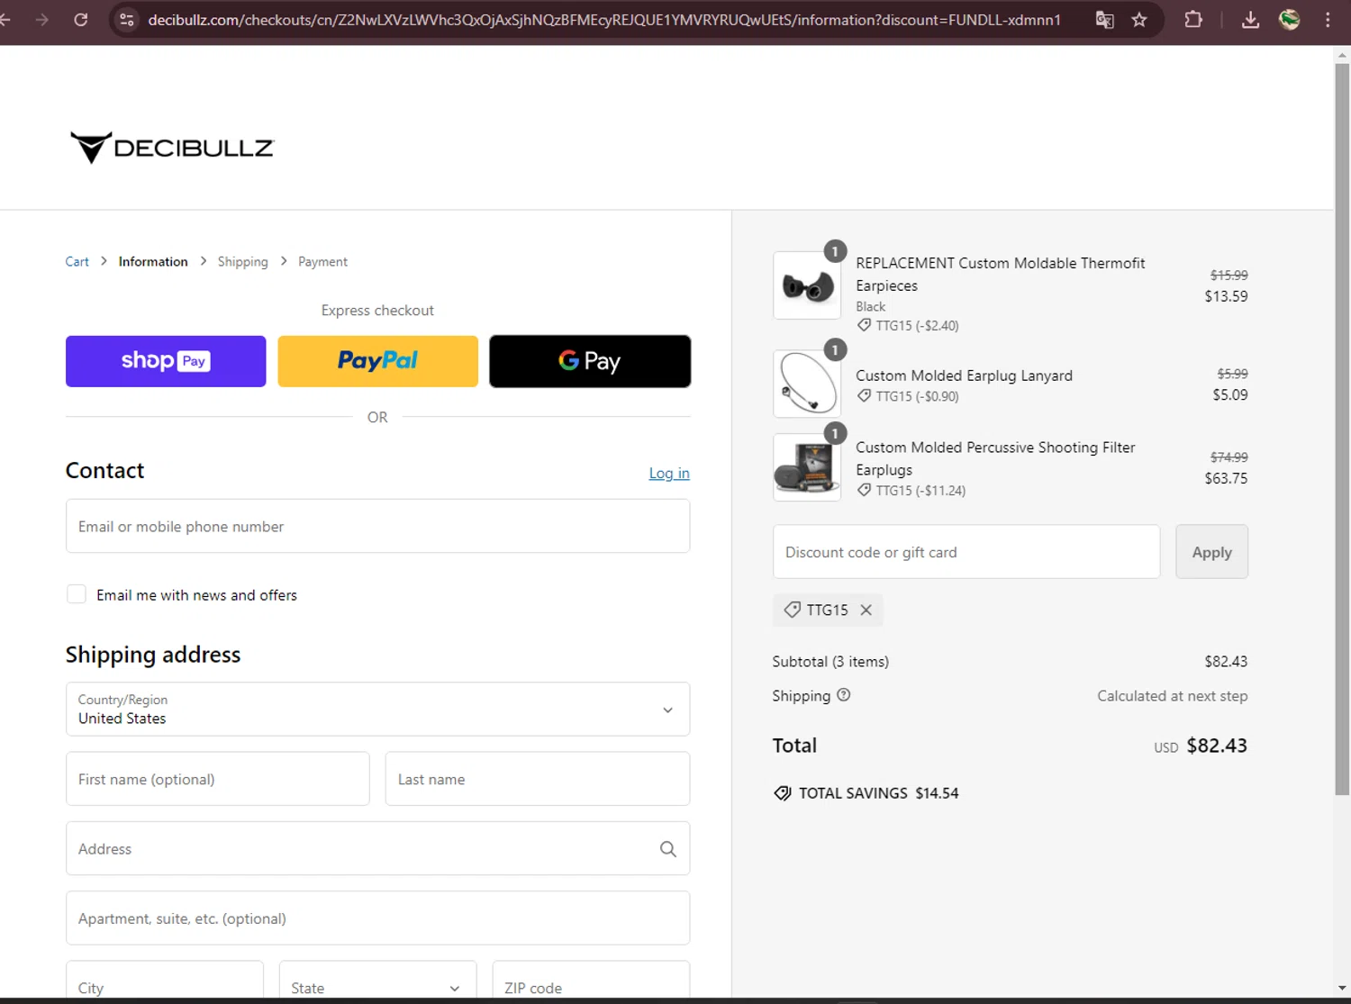Select the Payment breadcrumb step
The height and width of the screenshot is (1004, 1351).
322,262
